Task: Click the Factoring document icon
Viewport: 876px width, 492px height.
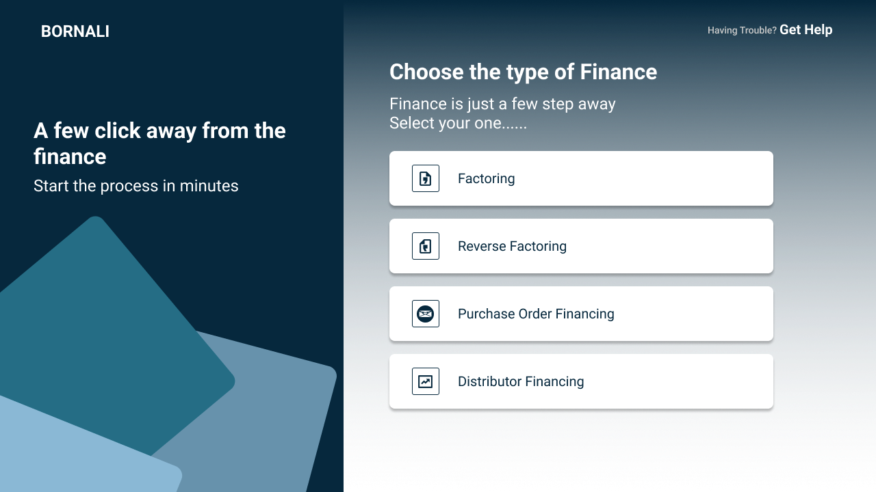Action: tap(426, 178)
